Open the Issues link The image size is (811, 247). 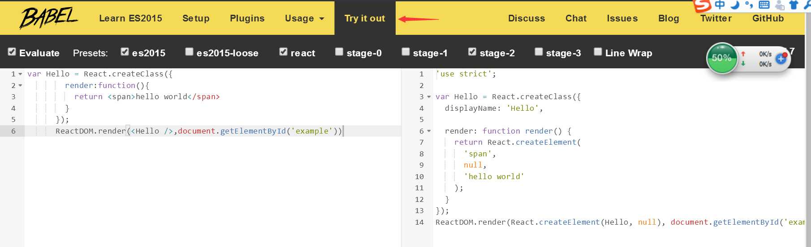coord(622,18)
